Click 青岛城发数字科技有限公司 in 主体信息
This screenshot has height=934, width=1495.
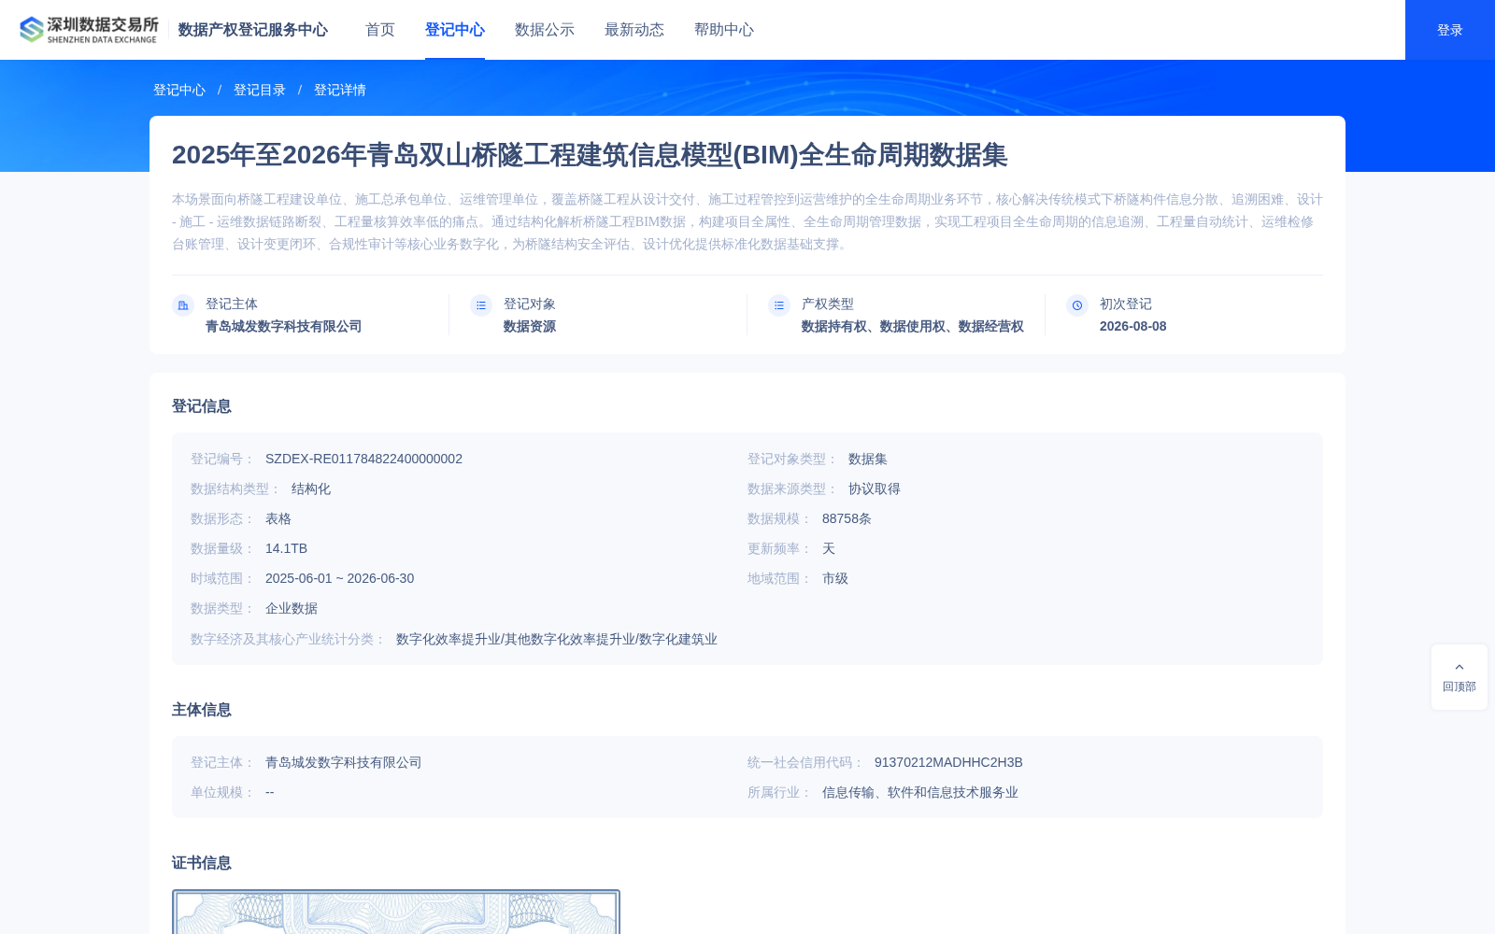(x=344, y=762)
